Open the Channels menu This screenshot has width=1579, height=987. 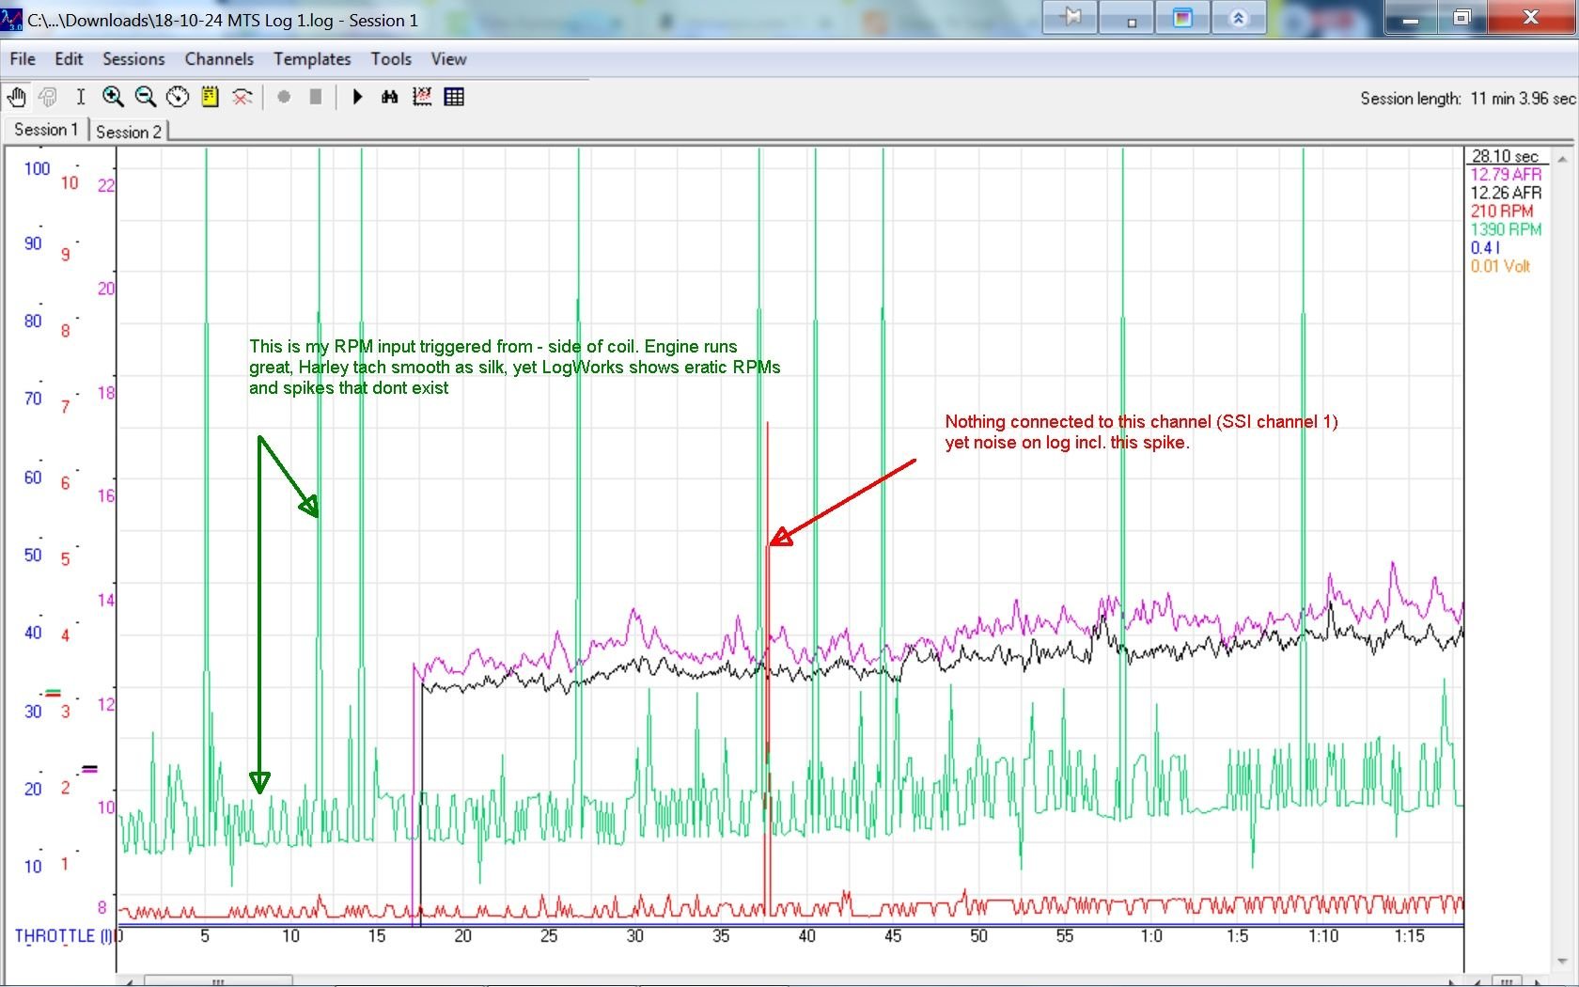(219, 58)
